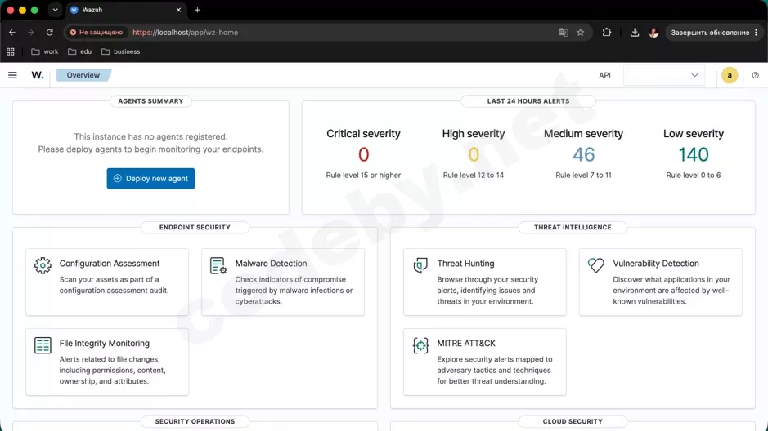The width and height of the screenshot is (768, 431).
Task: Close the Wazuh browser tab
Action: click(178, 10)
